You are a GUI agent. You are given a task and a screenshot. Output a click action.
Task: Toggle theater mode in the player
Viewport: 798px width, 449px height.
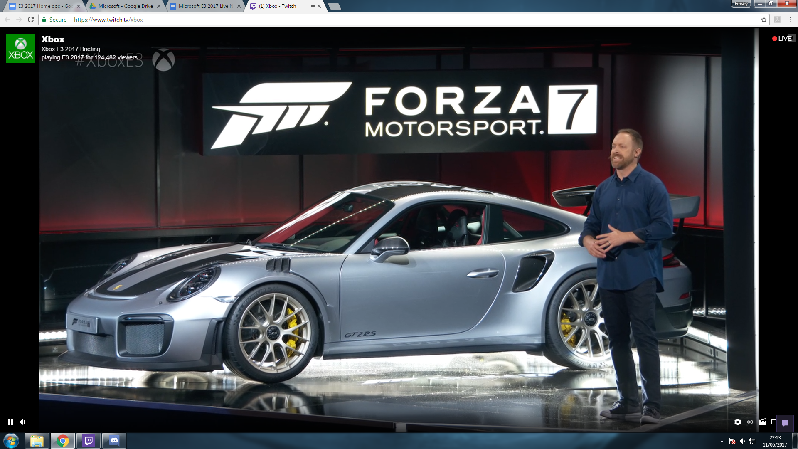774,422
